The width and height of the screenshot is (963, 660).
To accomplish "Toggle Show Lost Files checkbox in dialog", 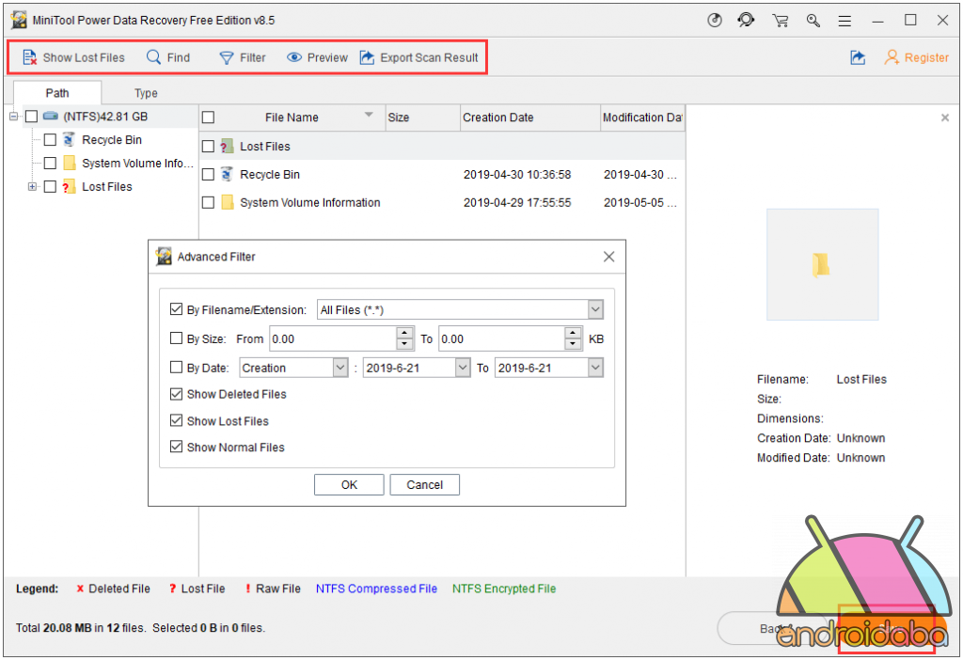I will tap(176, 420).
